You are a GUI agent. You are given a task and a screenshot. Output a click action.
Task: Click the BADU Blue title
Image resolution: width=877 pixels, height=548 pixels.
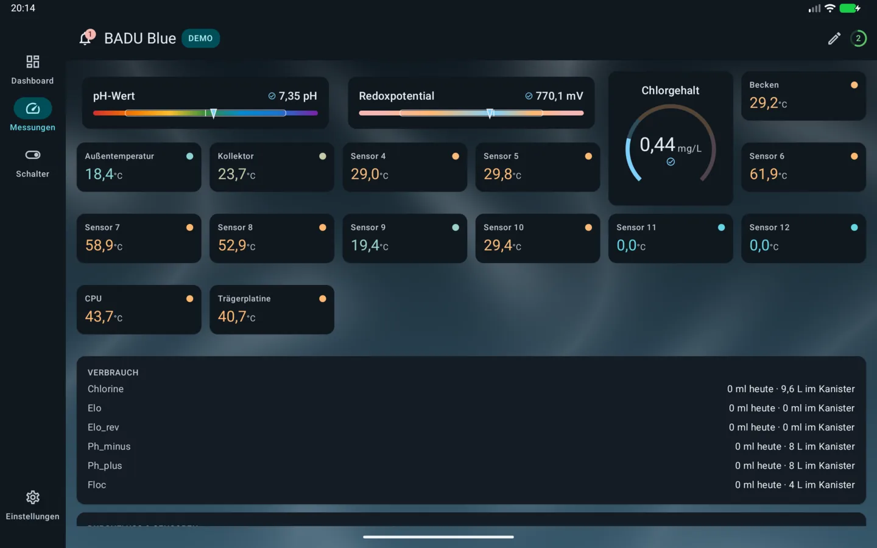pos(140,38)
